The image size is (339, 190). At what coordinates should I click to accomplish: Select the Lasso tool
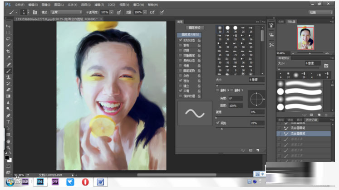pyautogui.click(x=8, y=39)
